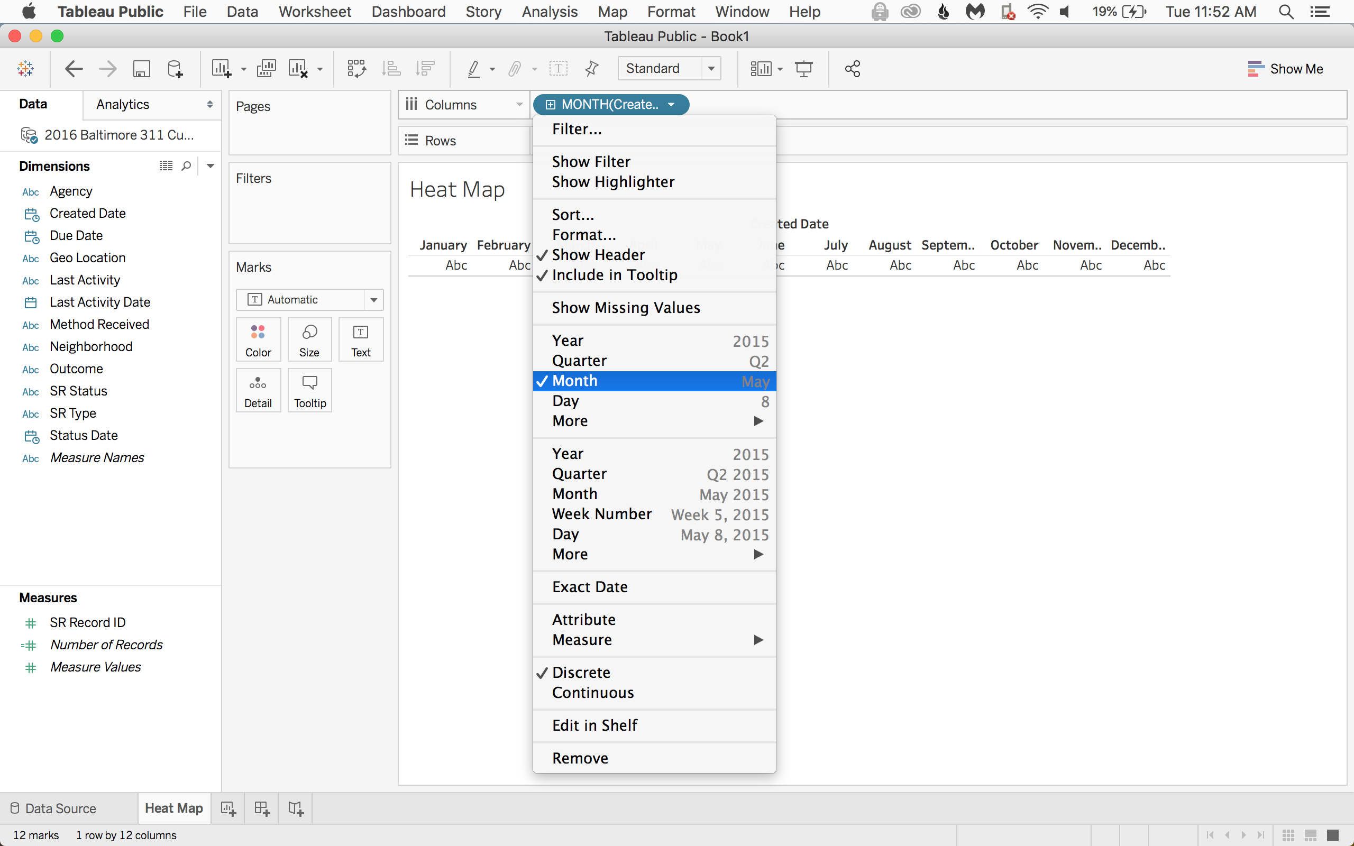Click the duplicate sheet icon

click(267, 69)
